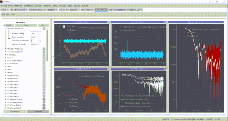This screenshot has width=228, height=121.
Task: Close Plot Widget Dock 1 panel
Action: (x=108, y=22)
